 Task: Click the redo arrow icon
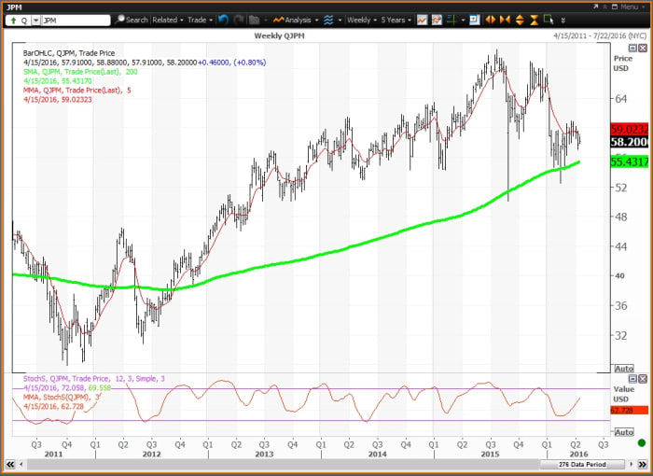point(237,20)
